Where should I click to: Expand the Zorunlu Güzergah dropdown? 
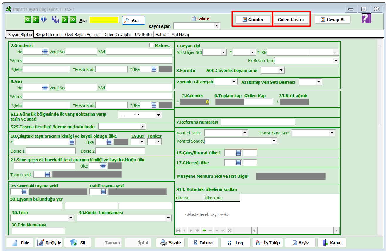(234, 82)
